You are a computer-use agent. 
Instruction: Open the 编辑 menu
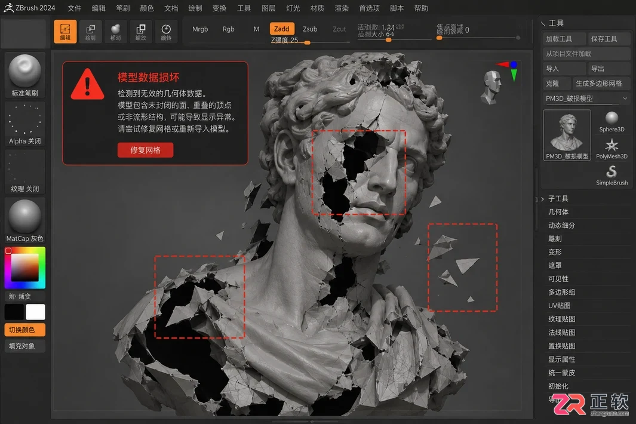point(99,8)
